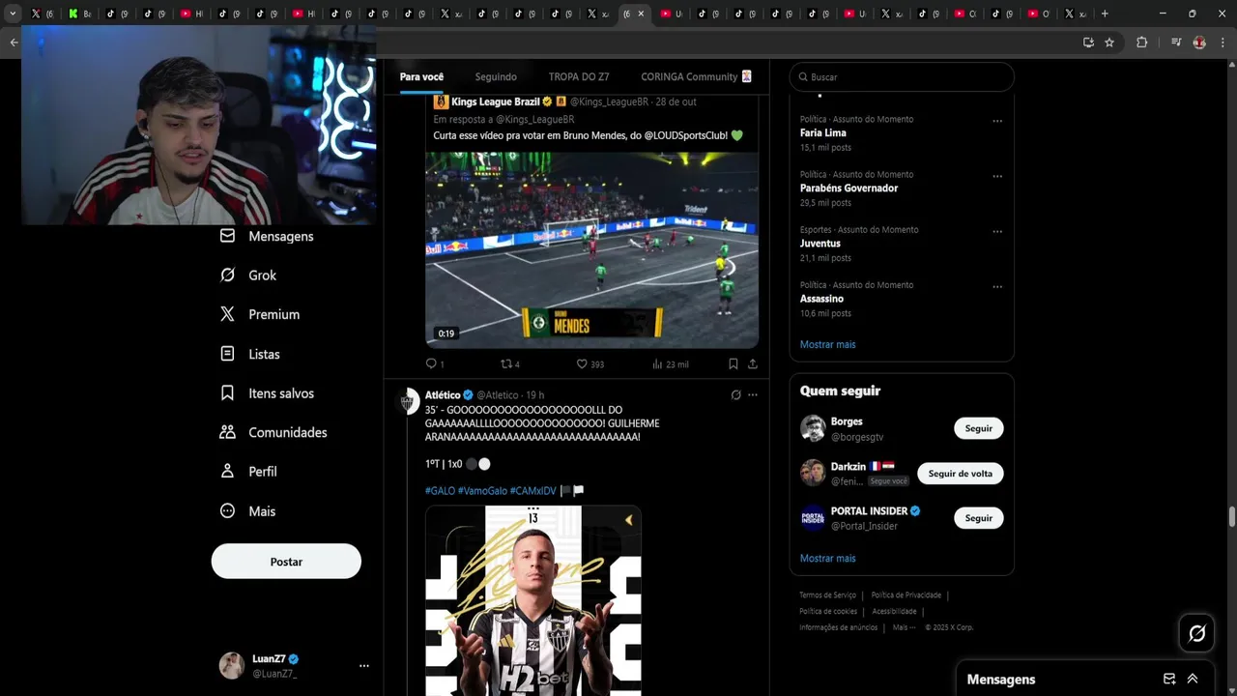Open the Mais menu in sidebar
This screenshot has width=1237, height=696.
(248, 511)
